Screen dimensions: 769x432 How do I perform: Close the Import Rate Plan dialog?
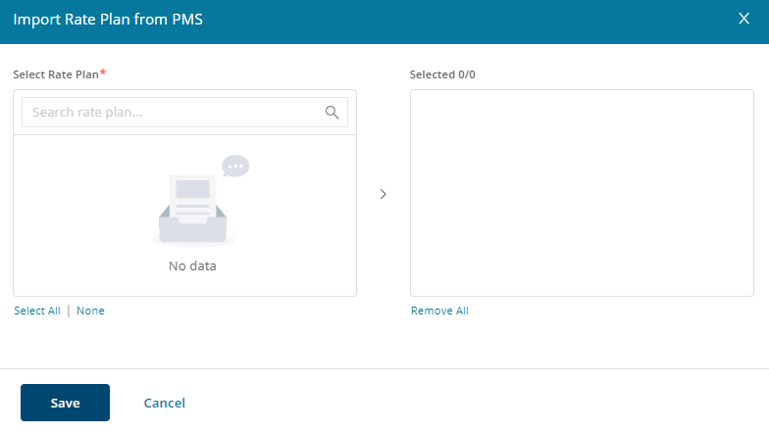pyautogui.click(x=743, y=19)
